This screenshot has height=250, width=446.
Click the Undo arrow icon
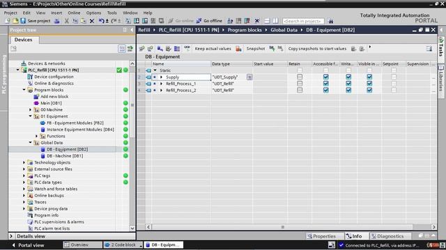(x=101, y=21)
